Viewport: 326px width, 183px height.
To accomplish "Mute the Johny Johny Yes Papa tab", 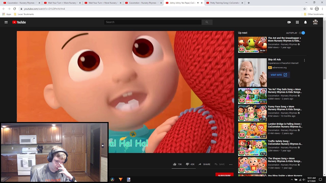I will click(x=198, y=3).
